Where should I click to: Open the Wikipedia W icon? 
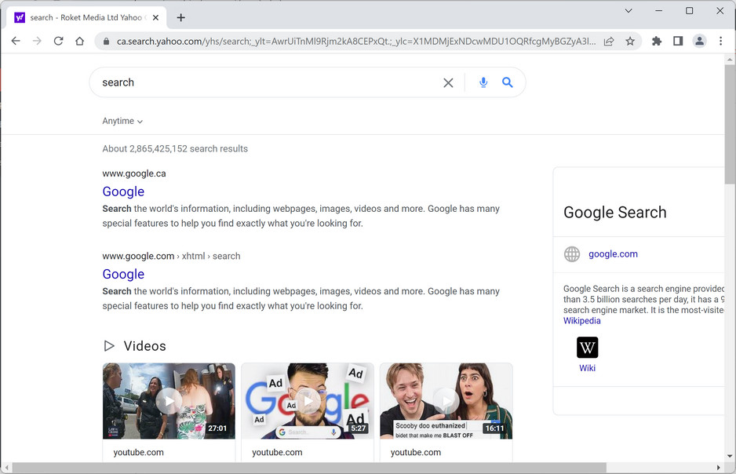(x=587, y=348)
